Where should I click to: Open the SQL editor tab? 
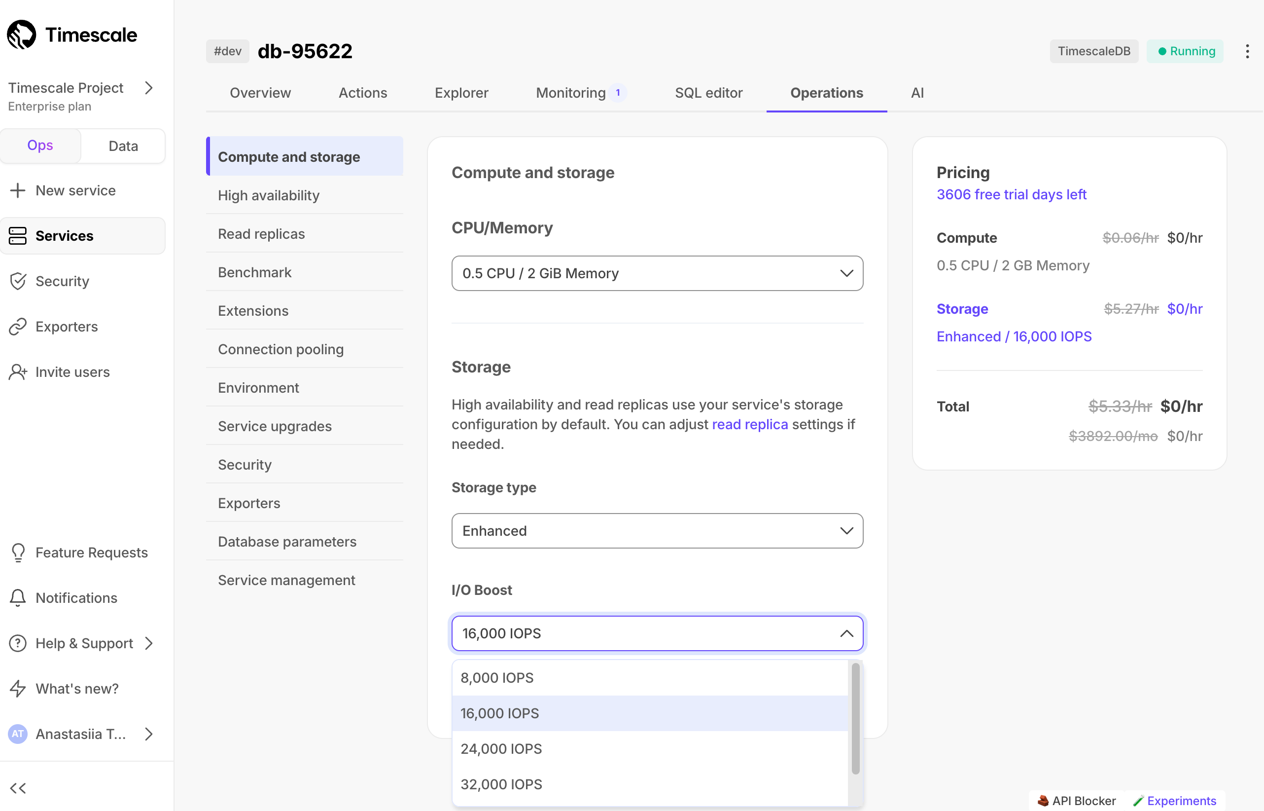click(x=709, y=93)
